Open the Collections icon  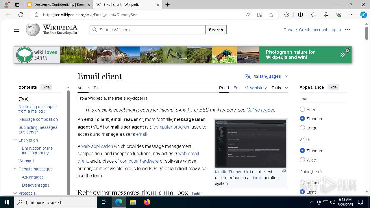click(x=326, y=15)
